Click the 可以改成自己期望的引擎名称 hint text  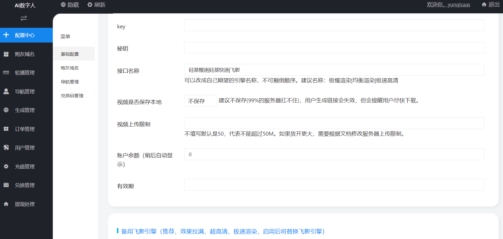pyautogui.click(x=291, y=80)
